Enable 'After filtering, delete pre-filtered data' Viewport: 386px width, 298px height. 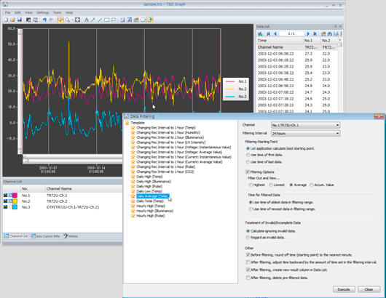248,278
